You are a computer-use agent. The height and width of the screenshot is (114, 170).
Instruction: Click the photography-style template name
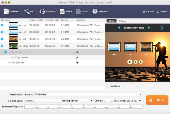tap(134, 28)
